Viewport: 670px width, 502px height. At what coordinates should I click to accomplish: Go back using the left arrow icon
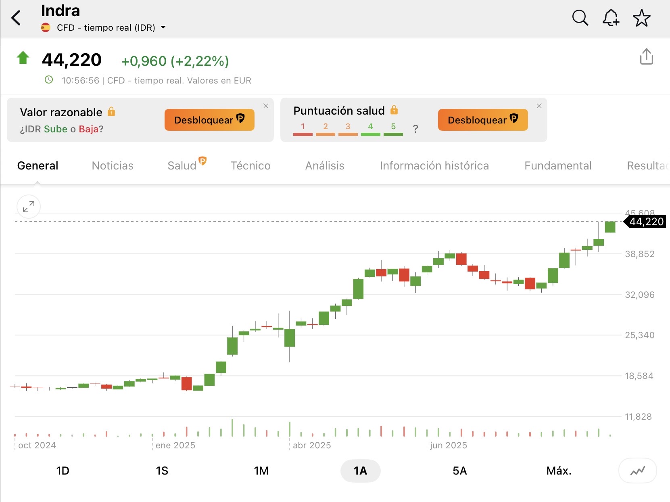[16, 18]
